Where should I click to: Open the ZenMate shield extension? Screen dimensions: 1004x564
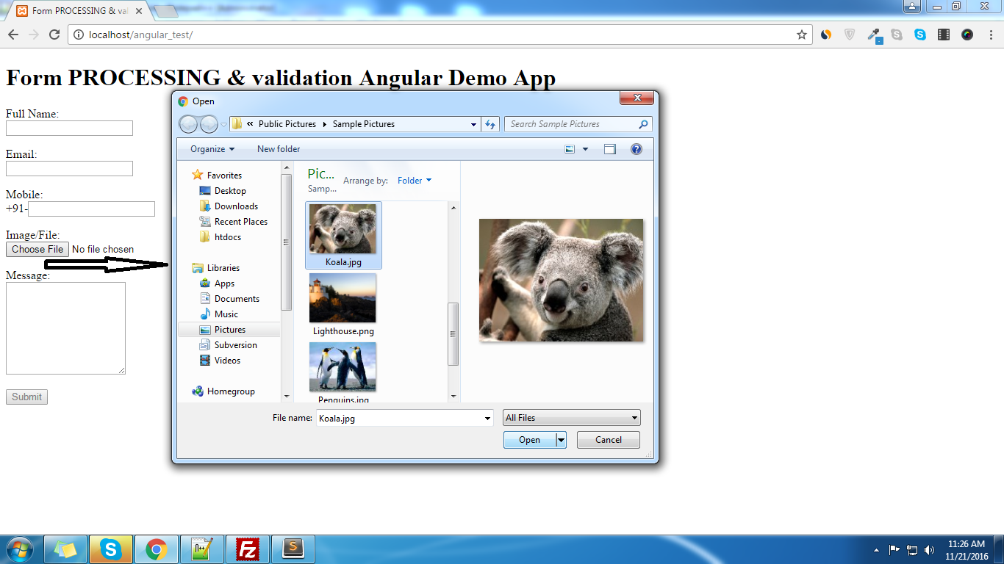850,35
